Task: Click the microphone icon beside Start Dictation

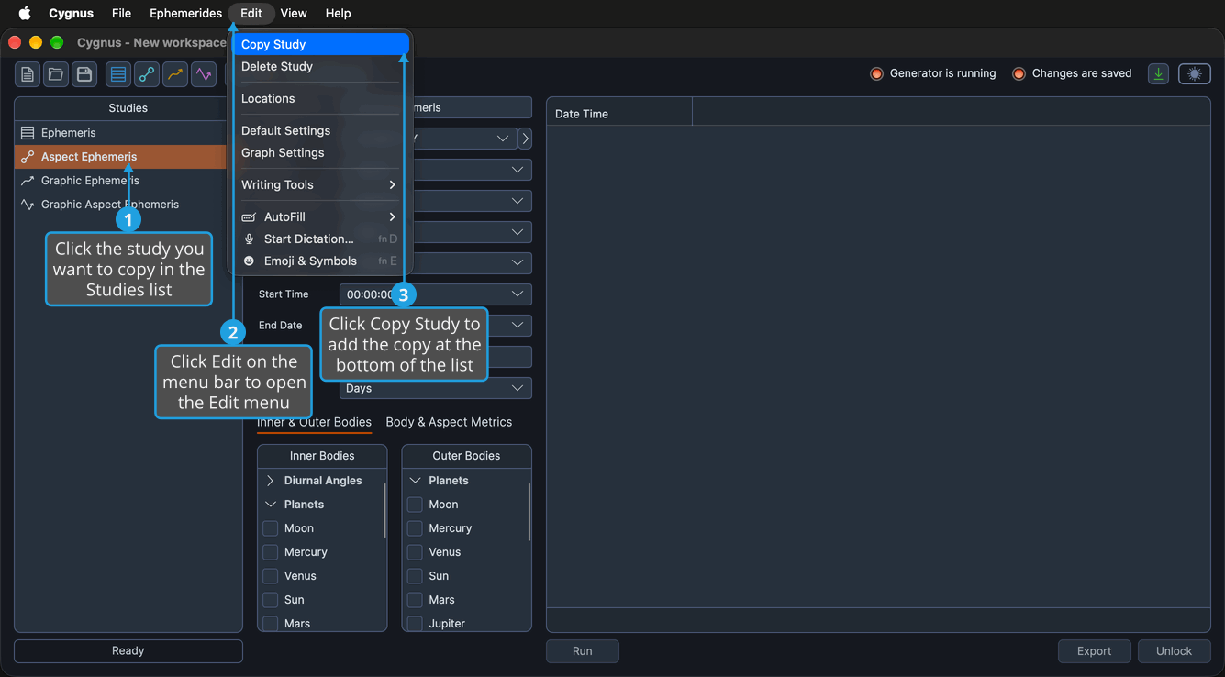Action: point(249,239)
